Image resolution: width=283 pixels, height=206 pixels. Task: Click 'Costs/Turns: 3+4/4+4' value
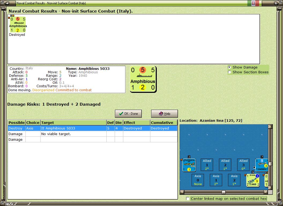pos(66,86)
